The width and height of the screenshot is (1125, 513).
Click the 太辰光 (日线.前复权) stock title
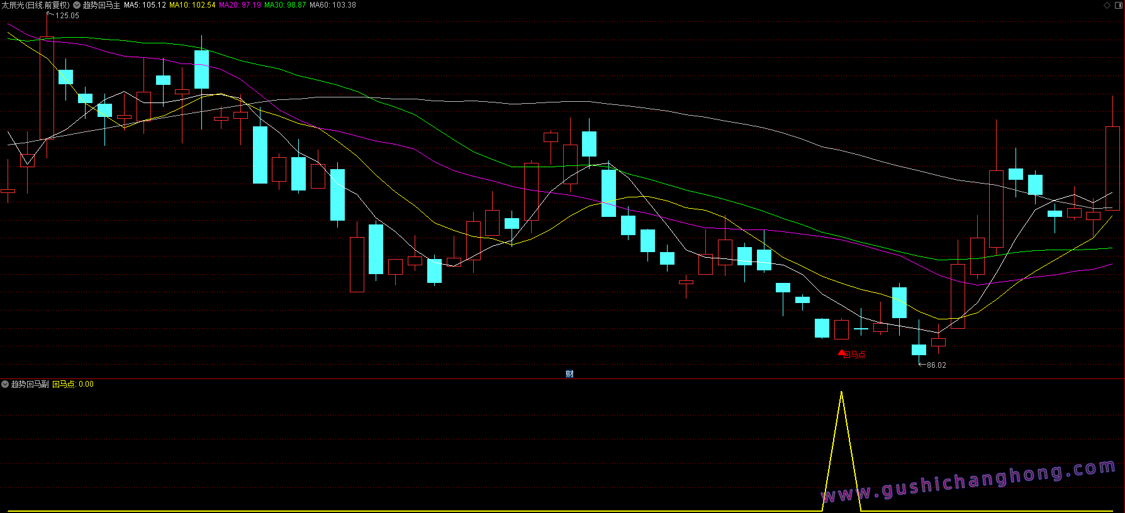click(35, 5)
